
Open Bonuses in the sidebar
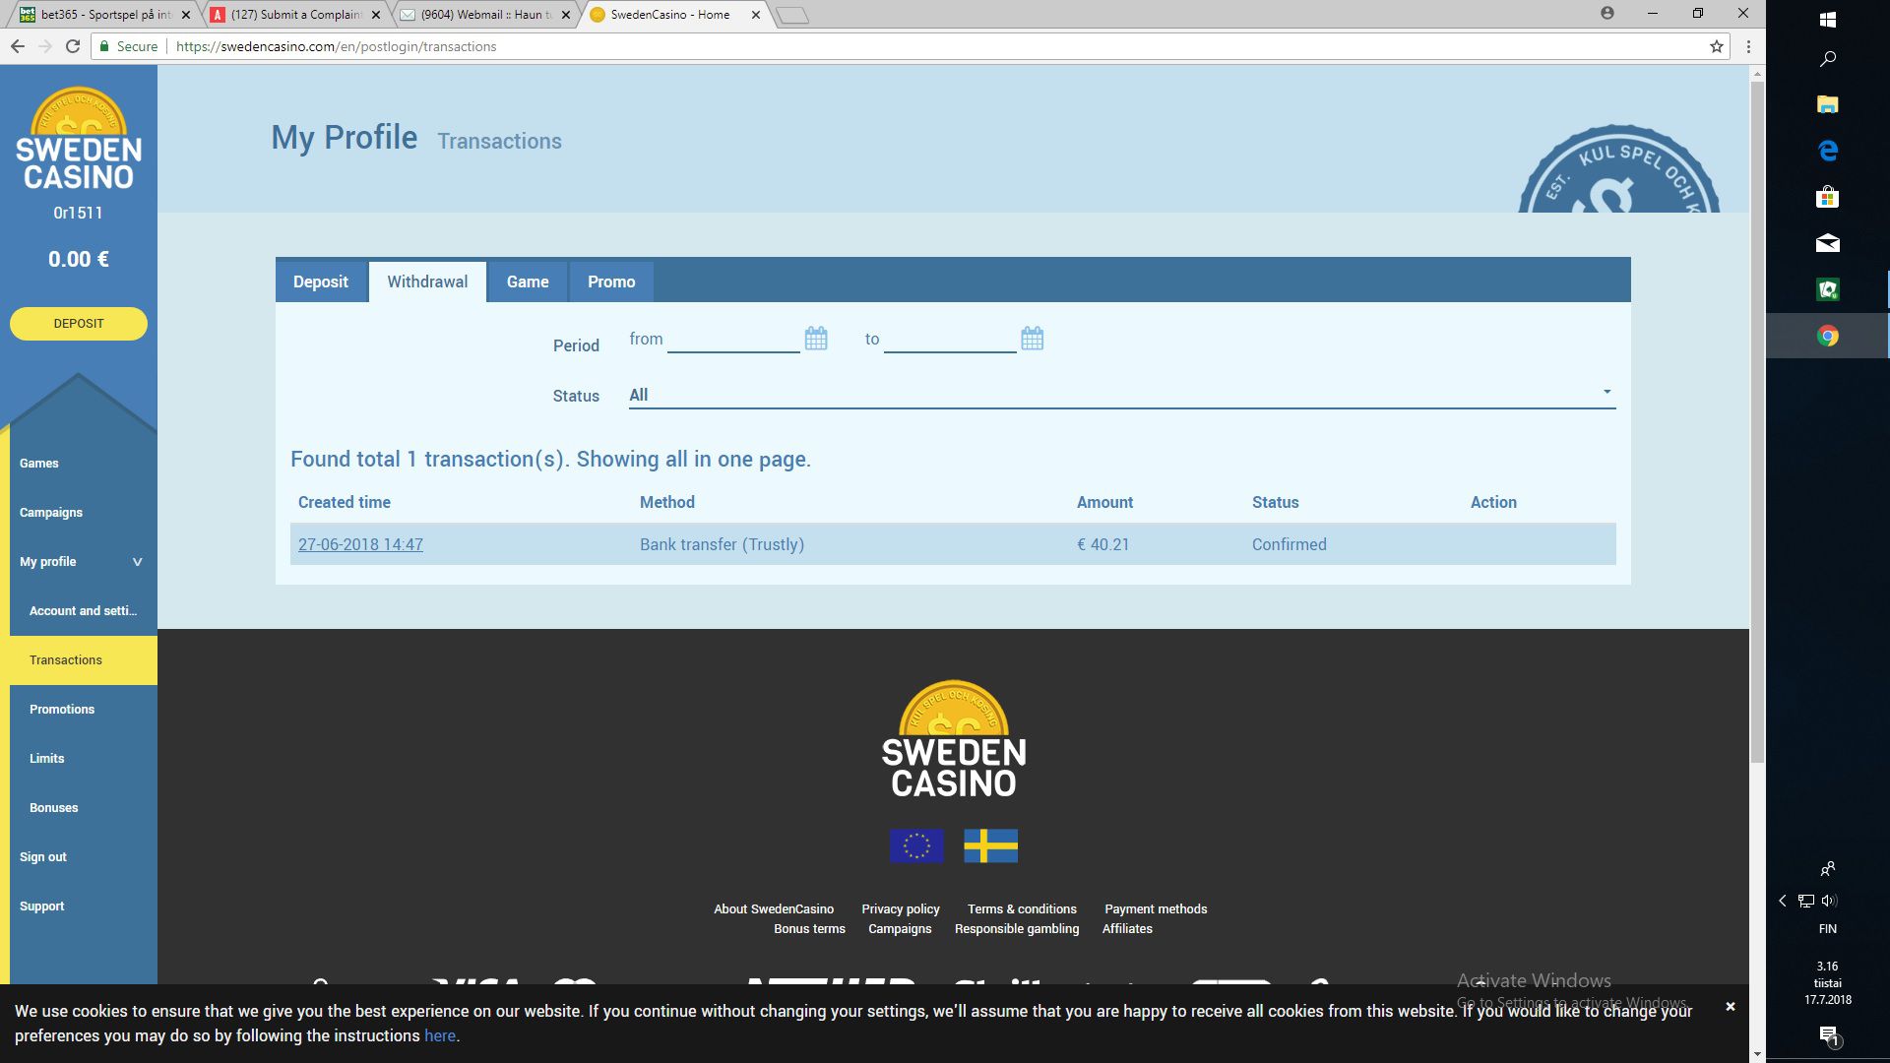click(x=53, y=808)
